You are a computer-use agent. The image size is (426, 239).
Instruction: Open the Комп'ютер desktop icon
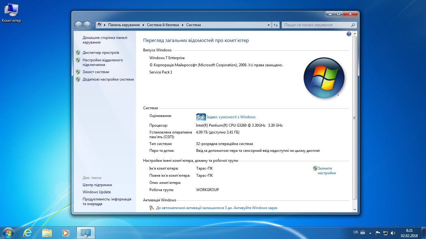11,13
